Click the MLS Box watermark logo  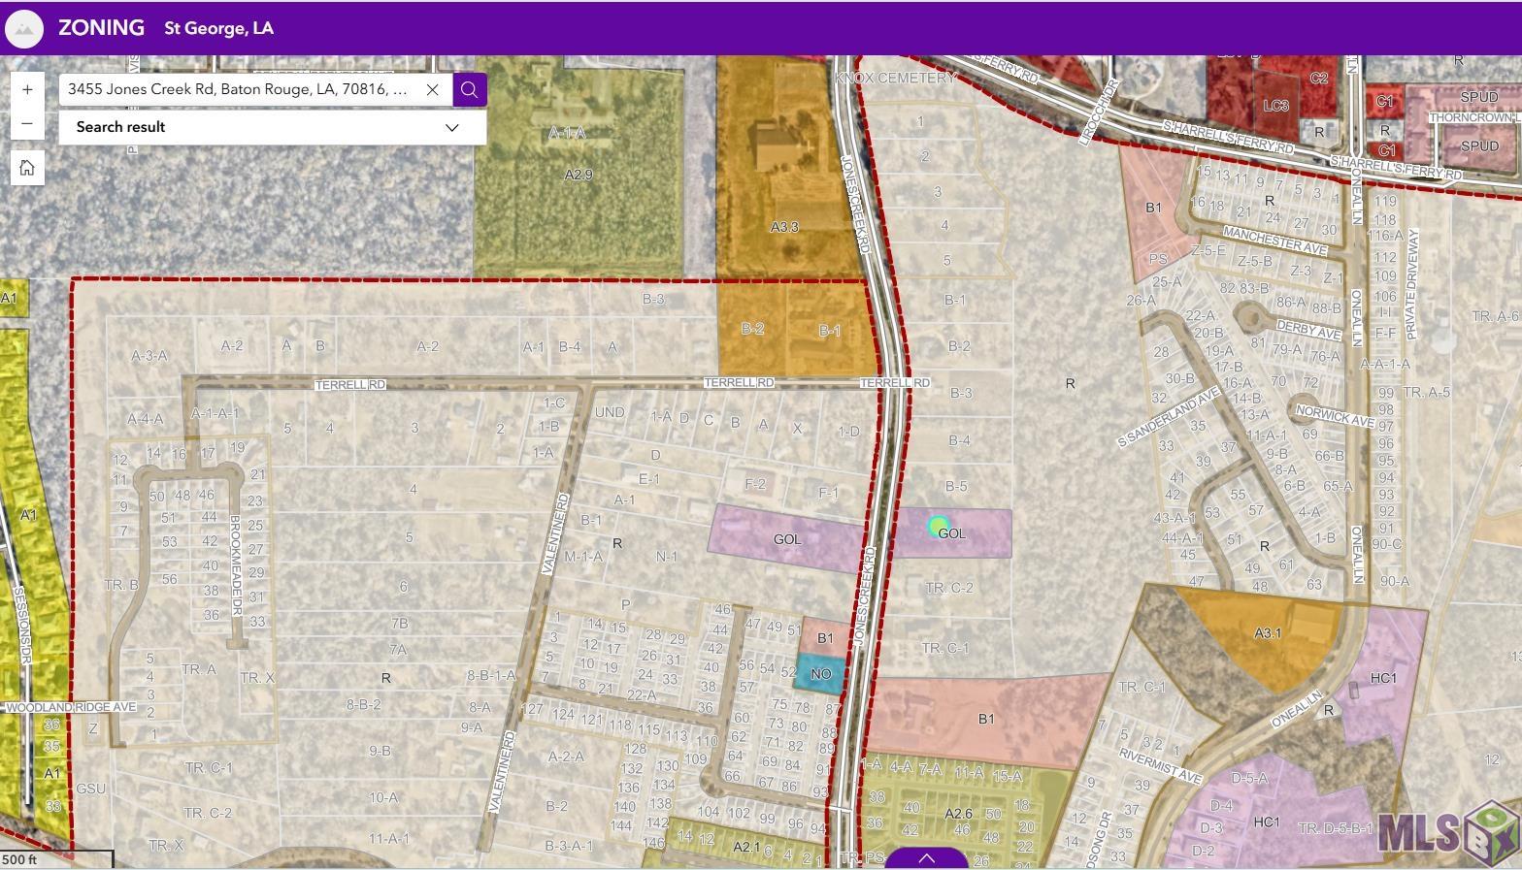click(x=1446, y=832)
